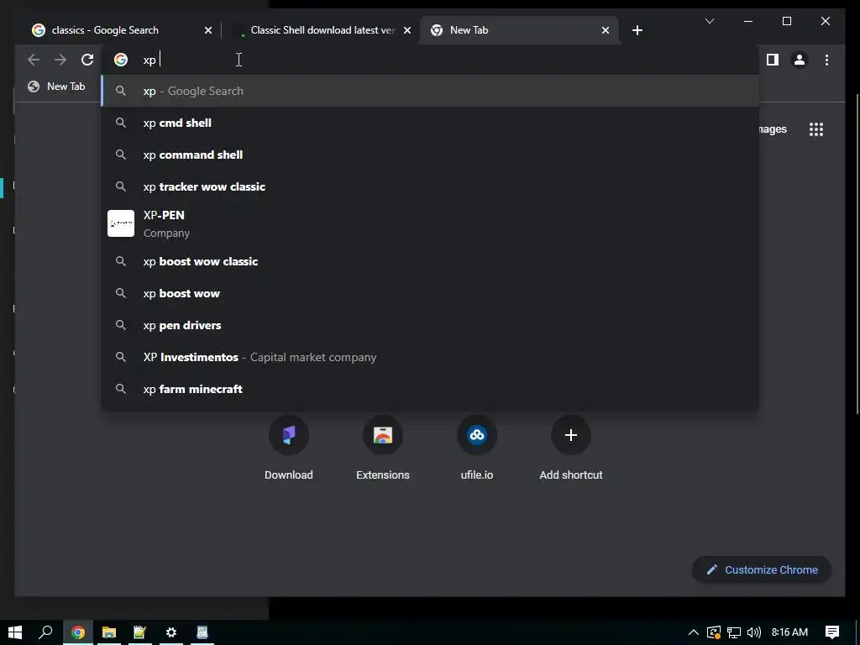This screenshot has width=860, height=645.
Task: Open the Download shortcut tile
Action: [289, 448]
